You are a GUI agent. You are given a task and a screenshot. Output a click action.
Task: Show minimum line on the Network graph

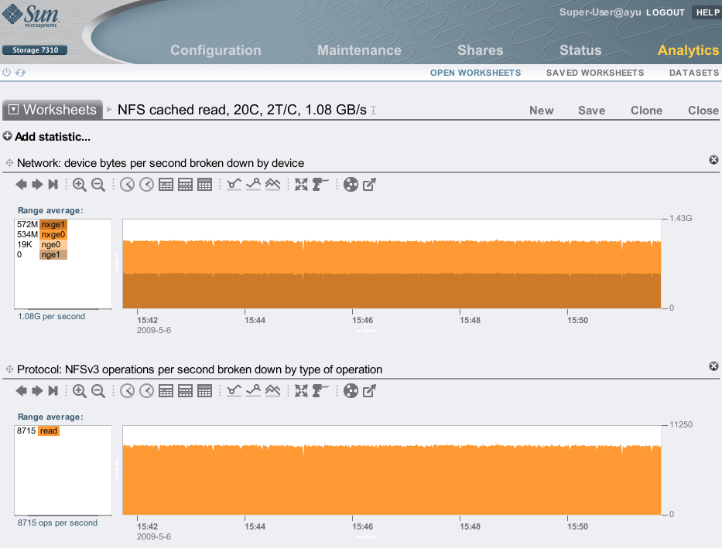click(234, 185)
